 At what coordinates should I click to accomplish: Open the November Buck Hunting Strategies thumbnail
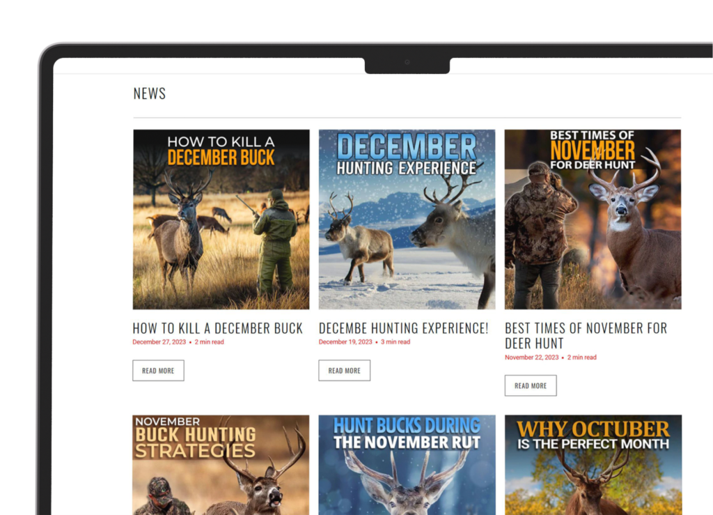221,465
